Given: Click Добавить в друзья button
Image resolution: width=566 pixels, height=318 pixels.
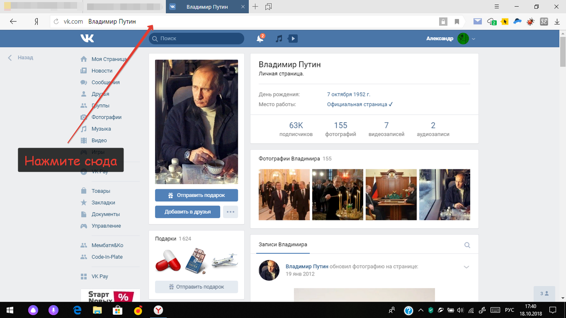Looking at the screenshot, I should (187, 212).
